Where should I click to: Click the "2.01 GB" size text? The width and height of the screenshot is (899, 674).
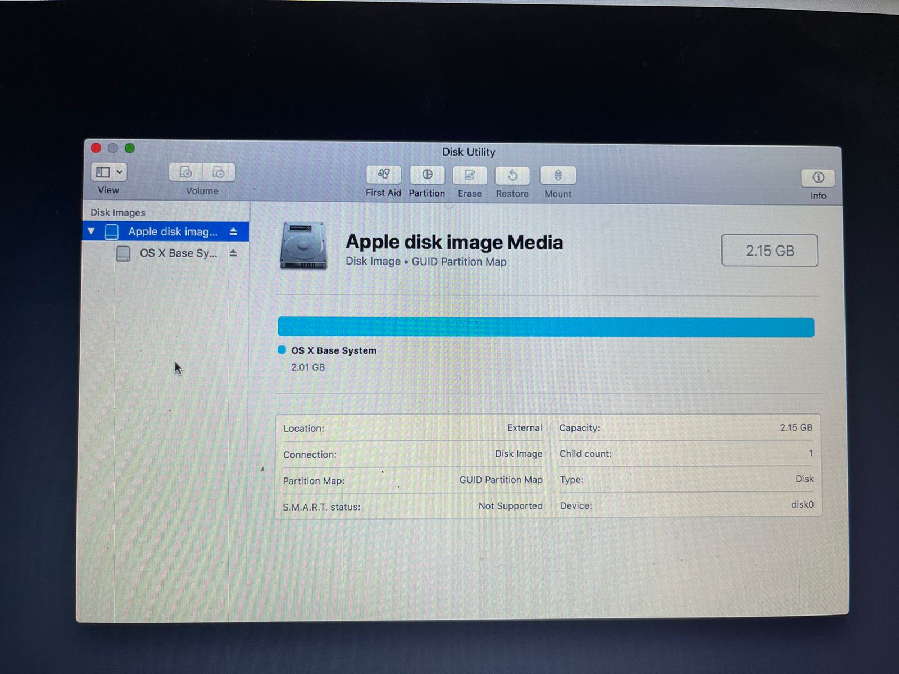tap(308, 367)
